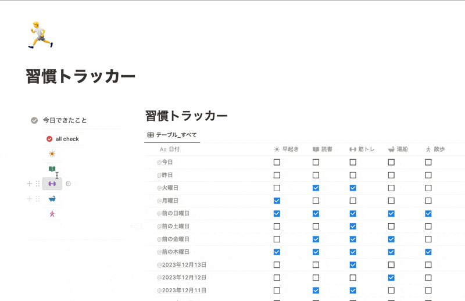The image size is (465, 301).
Task: Uncheck 湯船 for the @前の金曜日 row
Action: tap(391, 239)
